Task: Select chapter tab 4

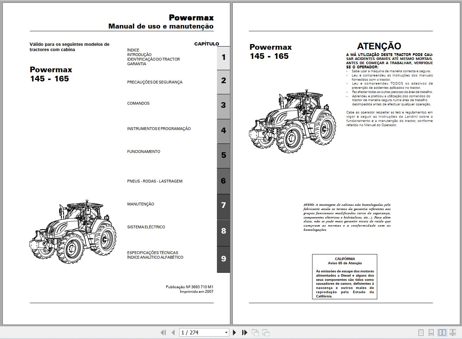Action: pos(223,131)
